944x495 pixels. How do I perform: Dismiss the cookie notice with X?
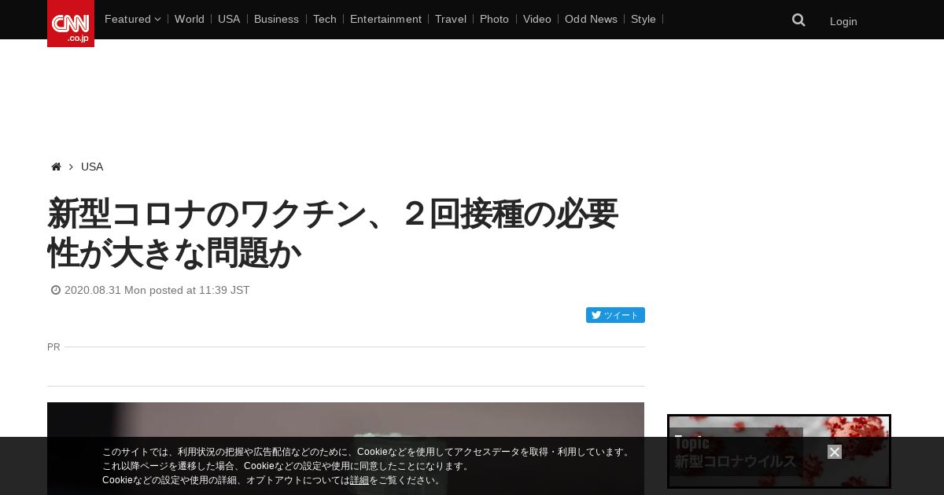[835, 452]
